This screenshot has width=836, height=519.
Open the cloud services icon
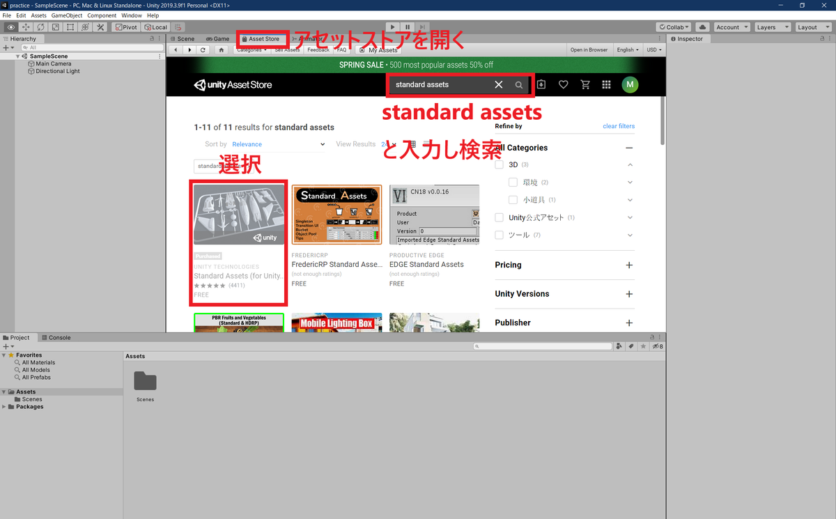coord(702,27)
